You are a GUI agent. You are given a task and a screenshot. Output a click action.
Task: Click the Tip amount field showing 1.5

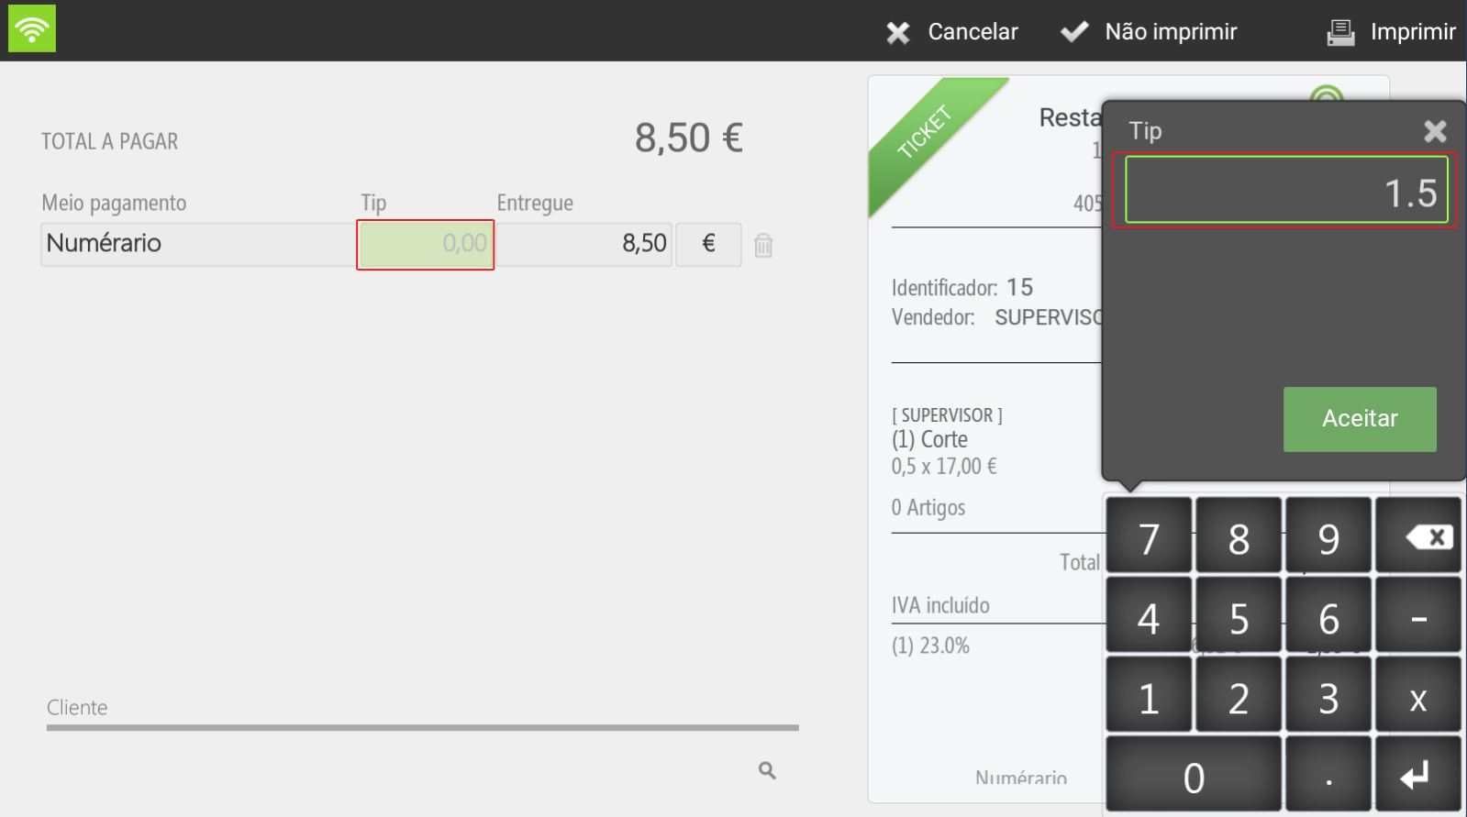pos(1286,190)
